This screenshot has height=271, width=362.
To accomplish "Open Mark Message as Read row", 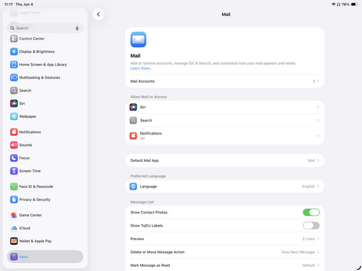I will tap(224, 265).
